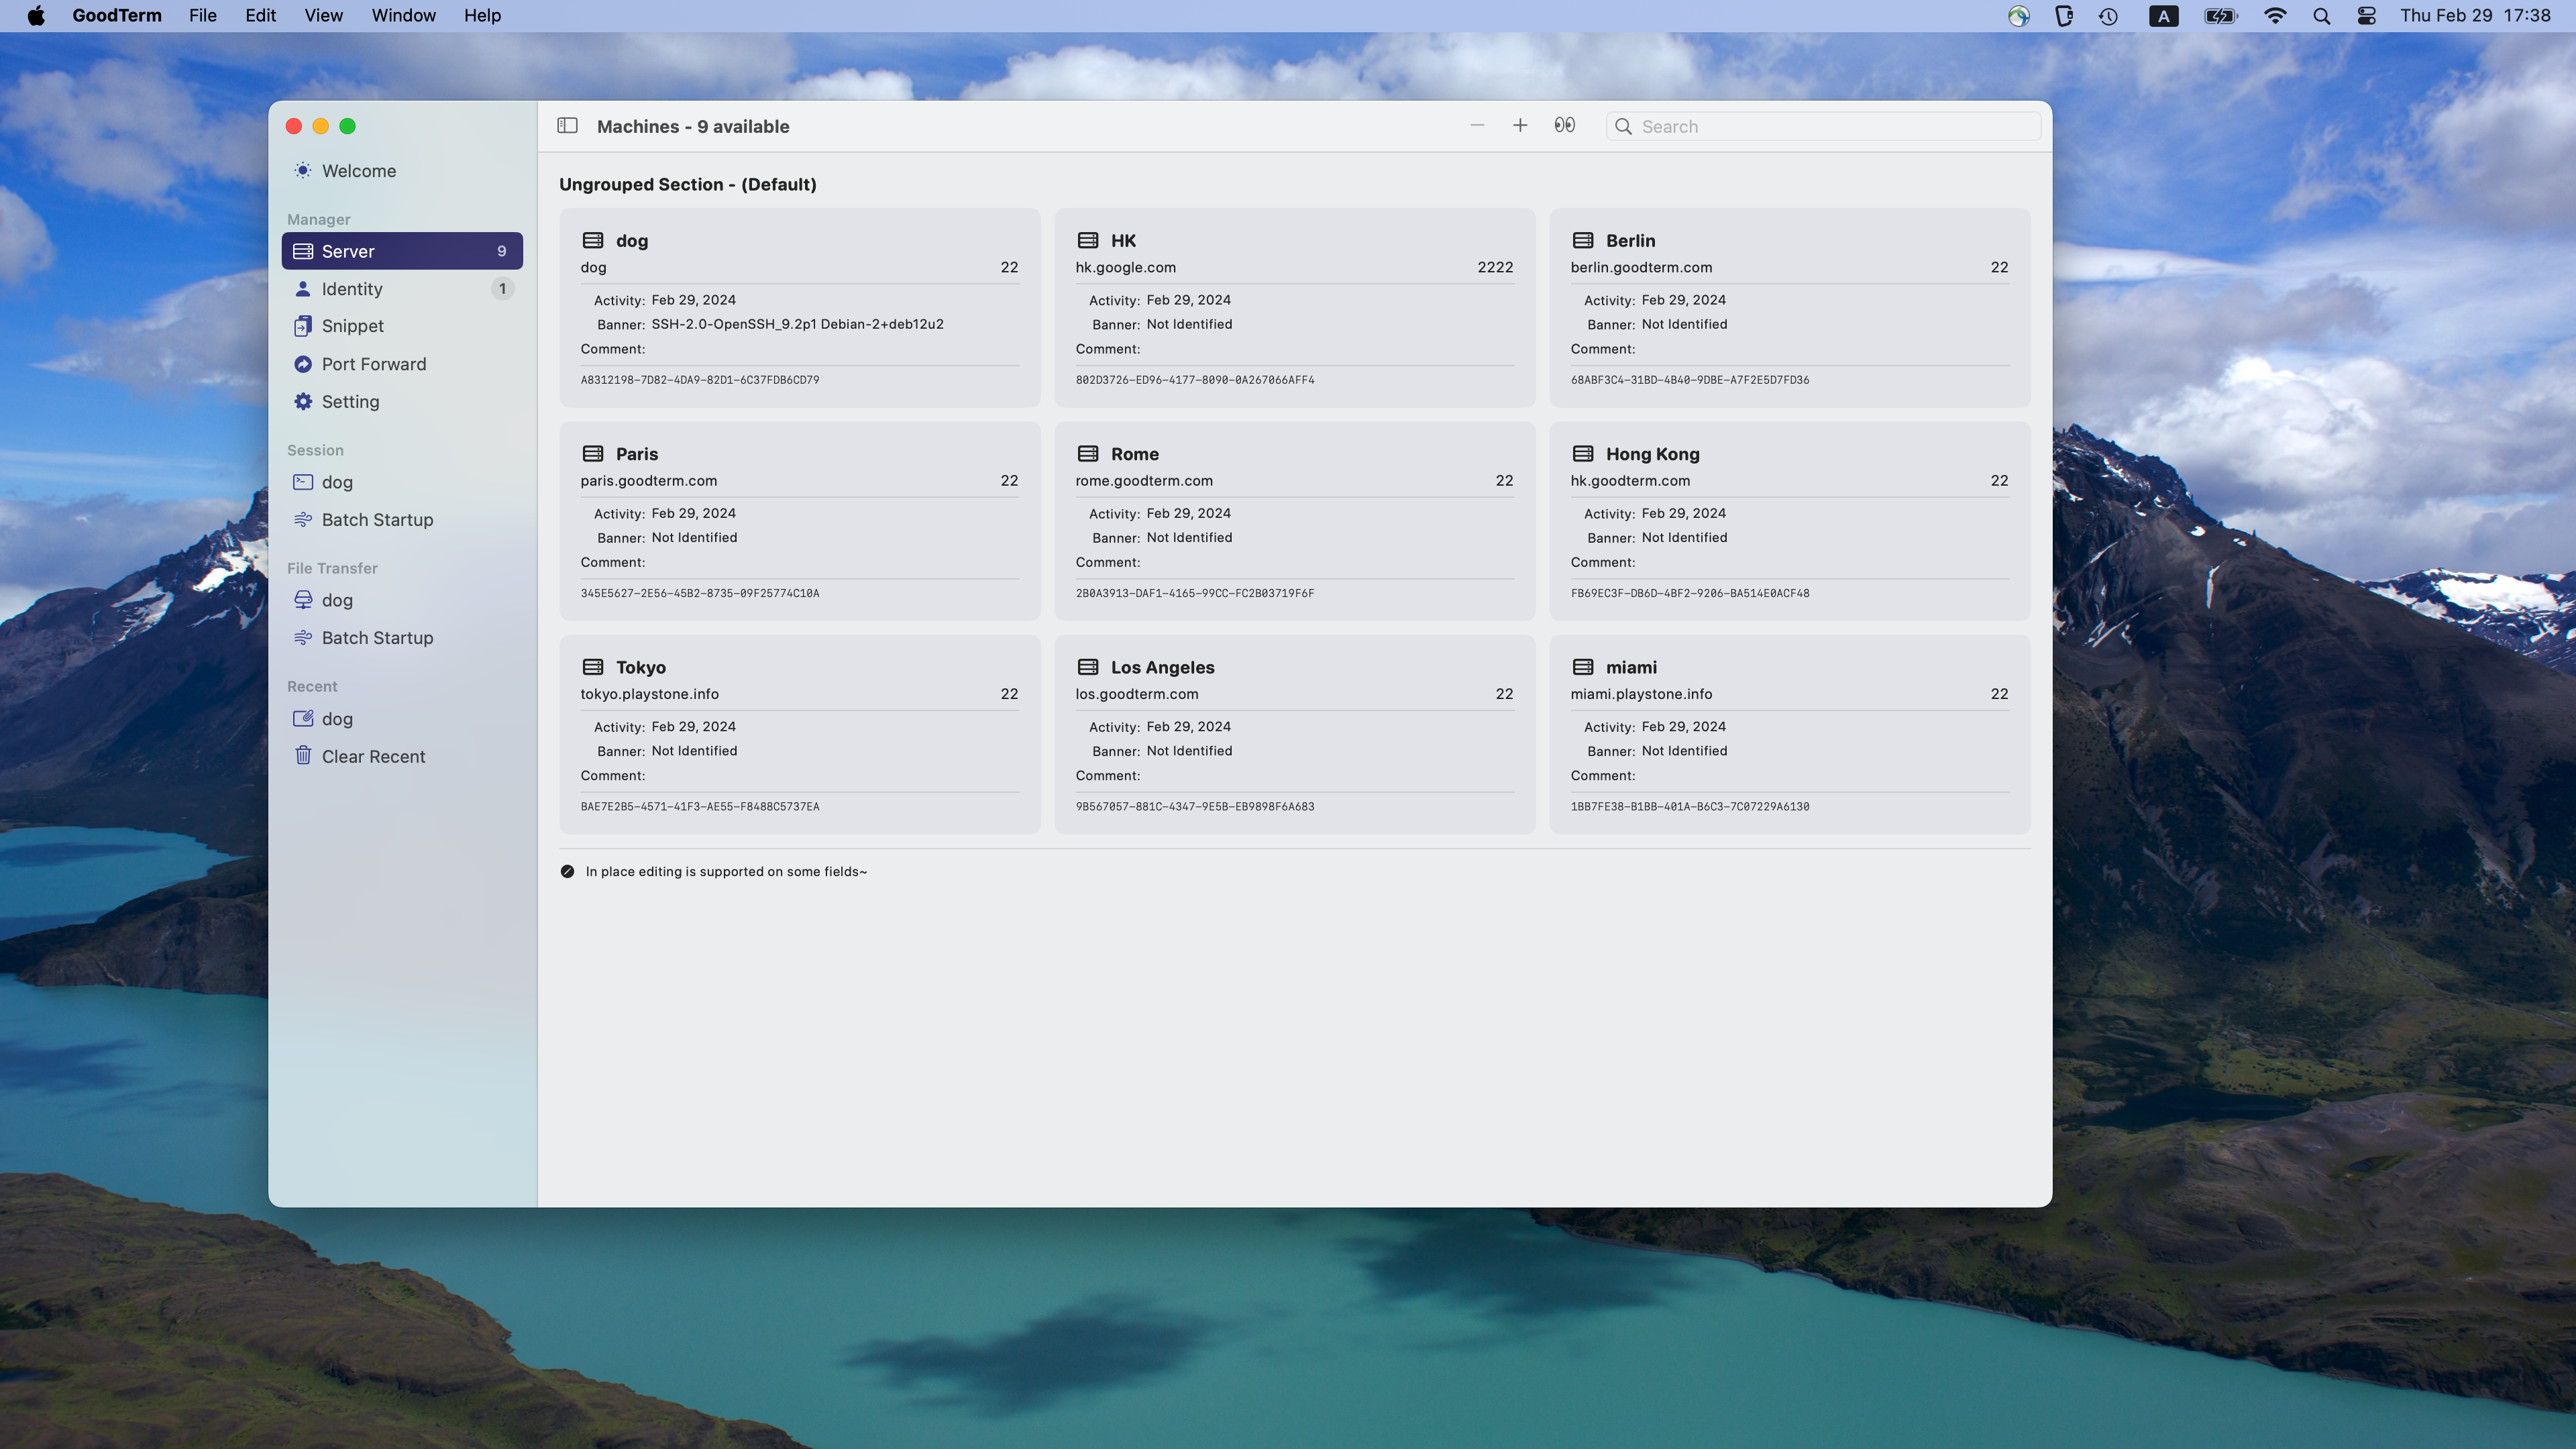Add a new machine using the plus icon
Image resolution: width=2576 pixels, height=1449 pixels.
point(1519,125)
